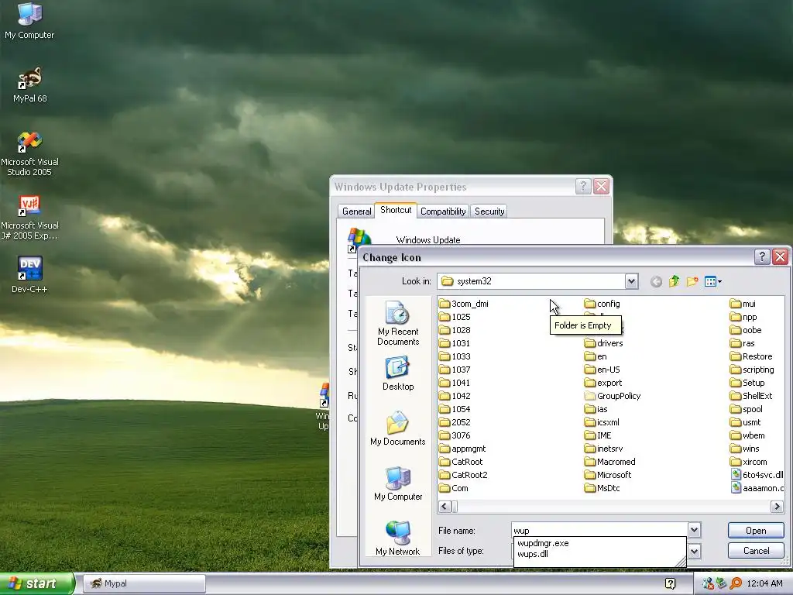
Task: Select the Macromed folder
Action: click(x=610, y=462)
